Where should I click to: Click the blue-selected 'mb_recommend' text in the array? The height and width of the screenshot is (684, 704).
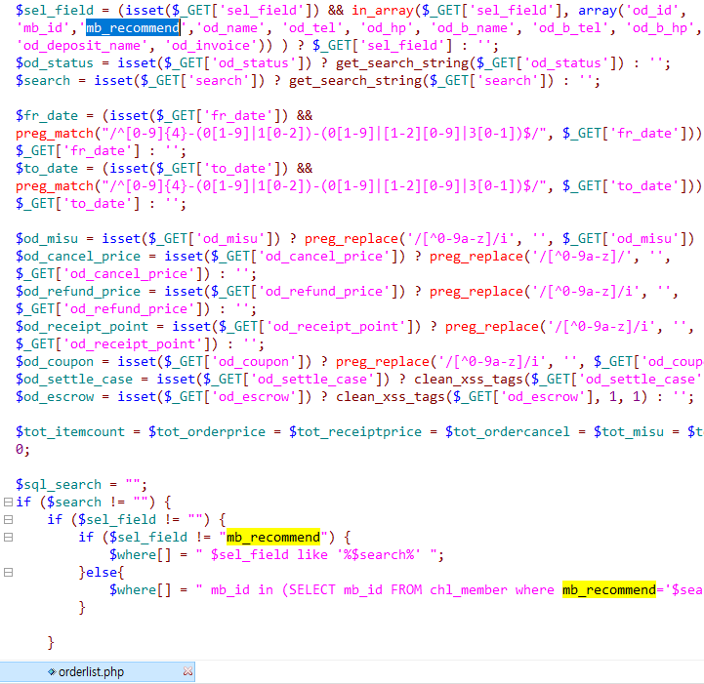point(133,28)
